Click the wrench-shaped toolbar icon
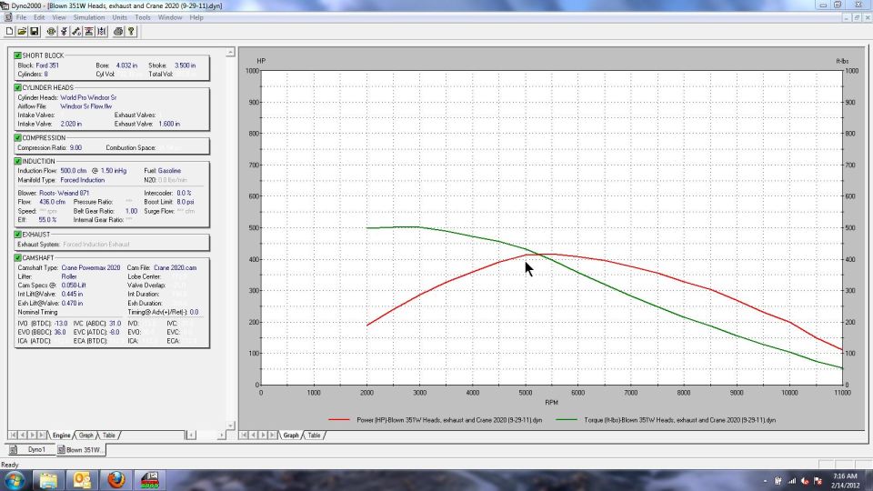The image size is (873, 491). click(x=76, y=32)
